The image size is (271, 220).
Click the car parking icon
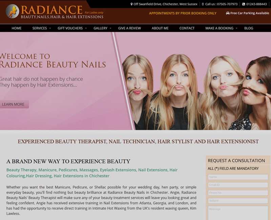click(x=228, y=13)
